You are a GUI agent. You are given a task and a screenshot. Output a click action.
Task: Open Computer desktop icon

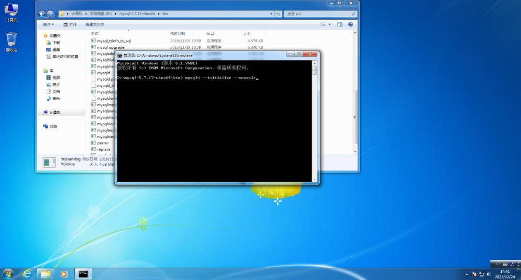tap(11, 13)
